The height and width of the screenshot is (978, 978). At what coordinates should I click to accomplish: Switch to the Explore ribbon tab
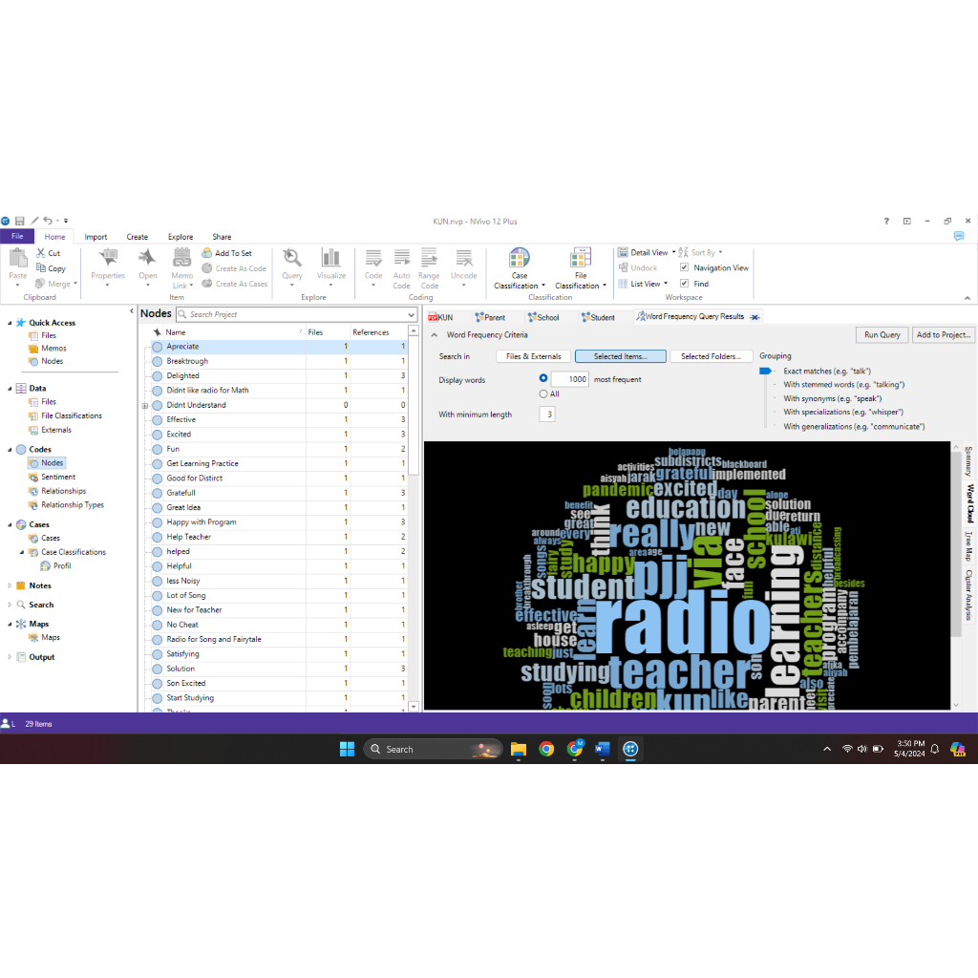point(181,237)
